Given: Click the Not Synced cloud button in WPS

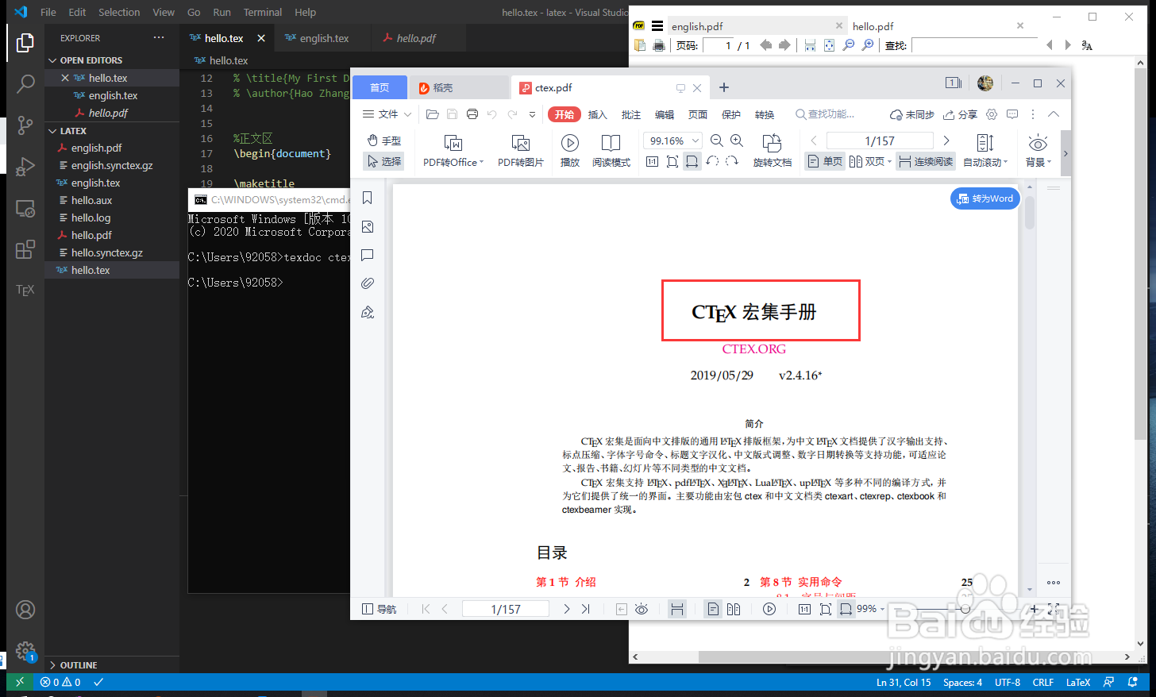Looking at the screenshot, I should pyautogui.click(x=911, y=114).
